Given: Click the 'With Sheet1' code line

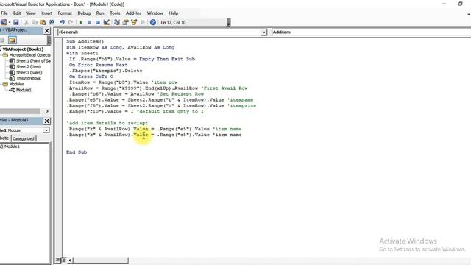Looking at the screenshot, I should tap(82, 53).
